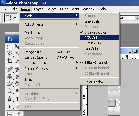The height and width of the screenshot is (116, 139).
Task: Select the Slice tool
Action: [x=17, y=61]
